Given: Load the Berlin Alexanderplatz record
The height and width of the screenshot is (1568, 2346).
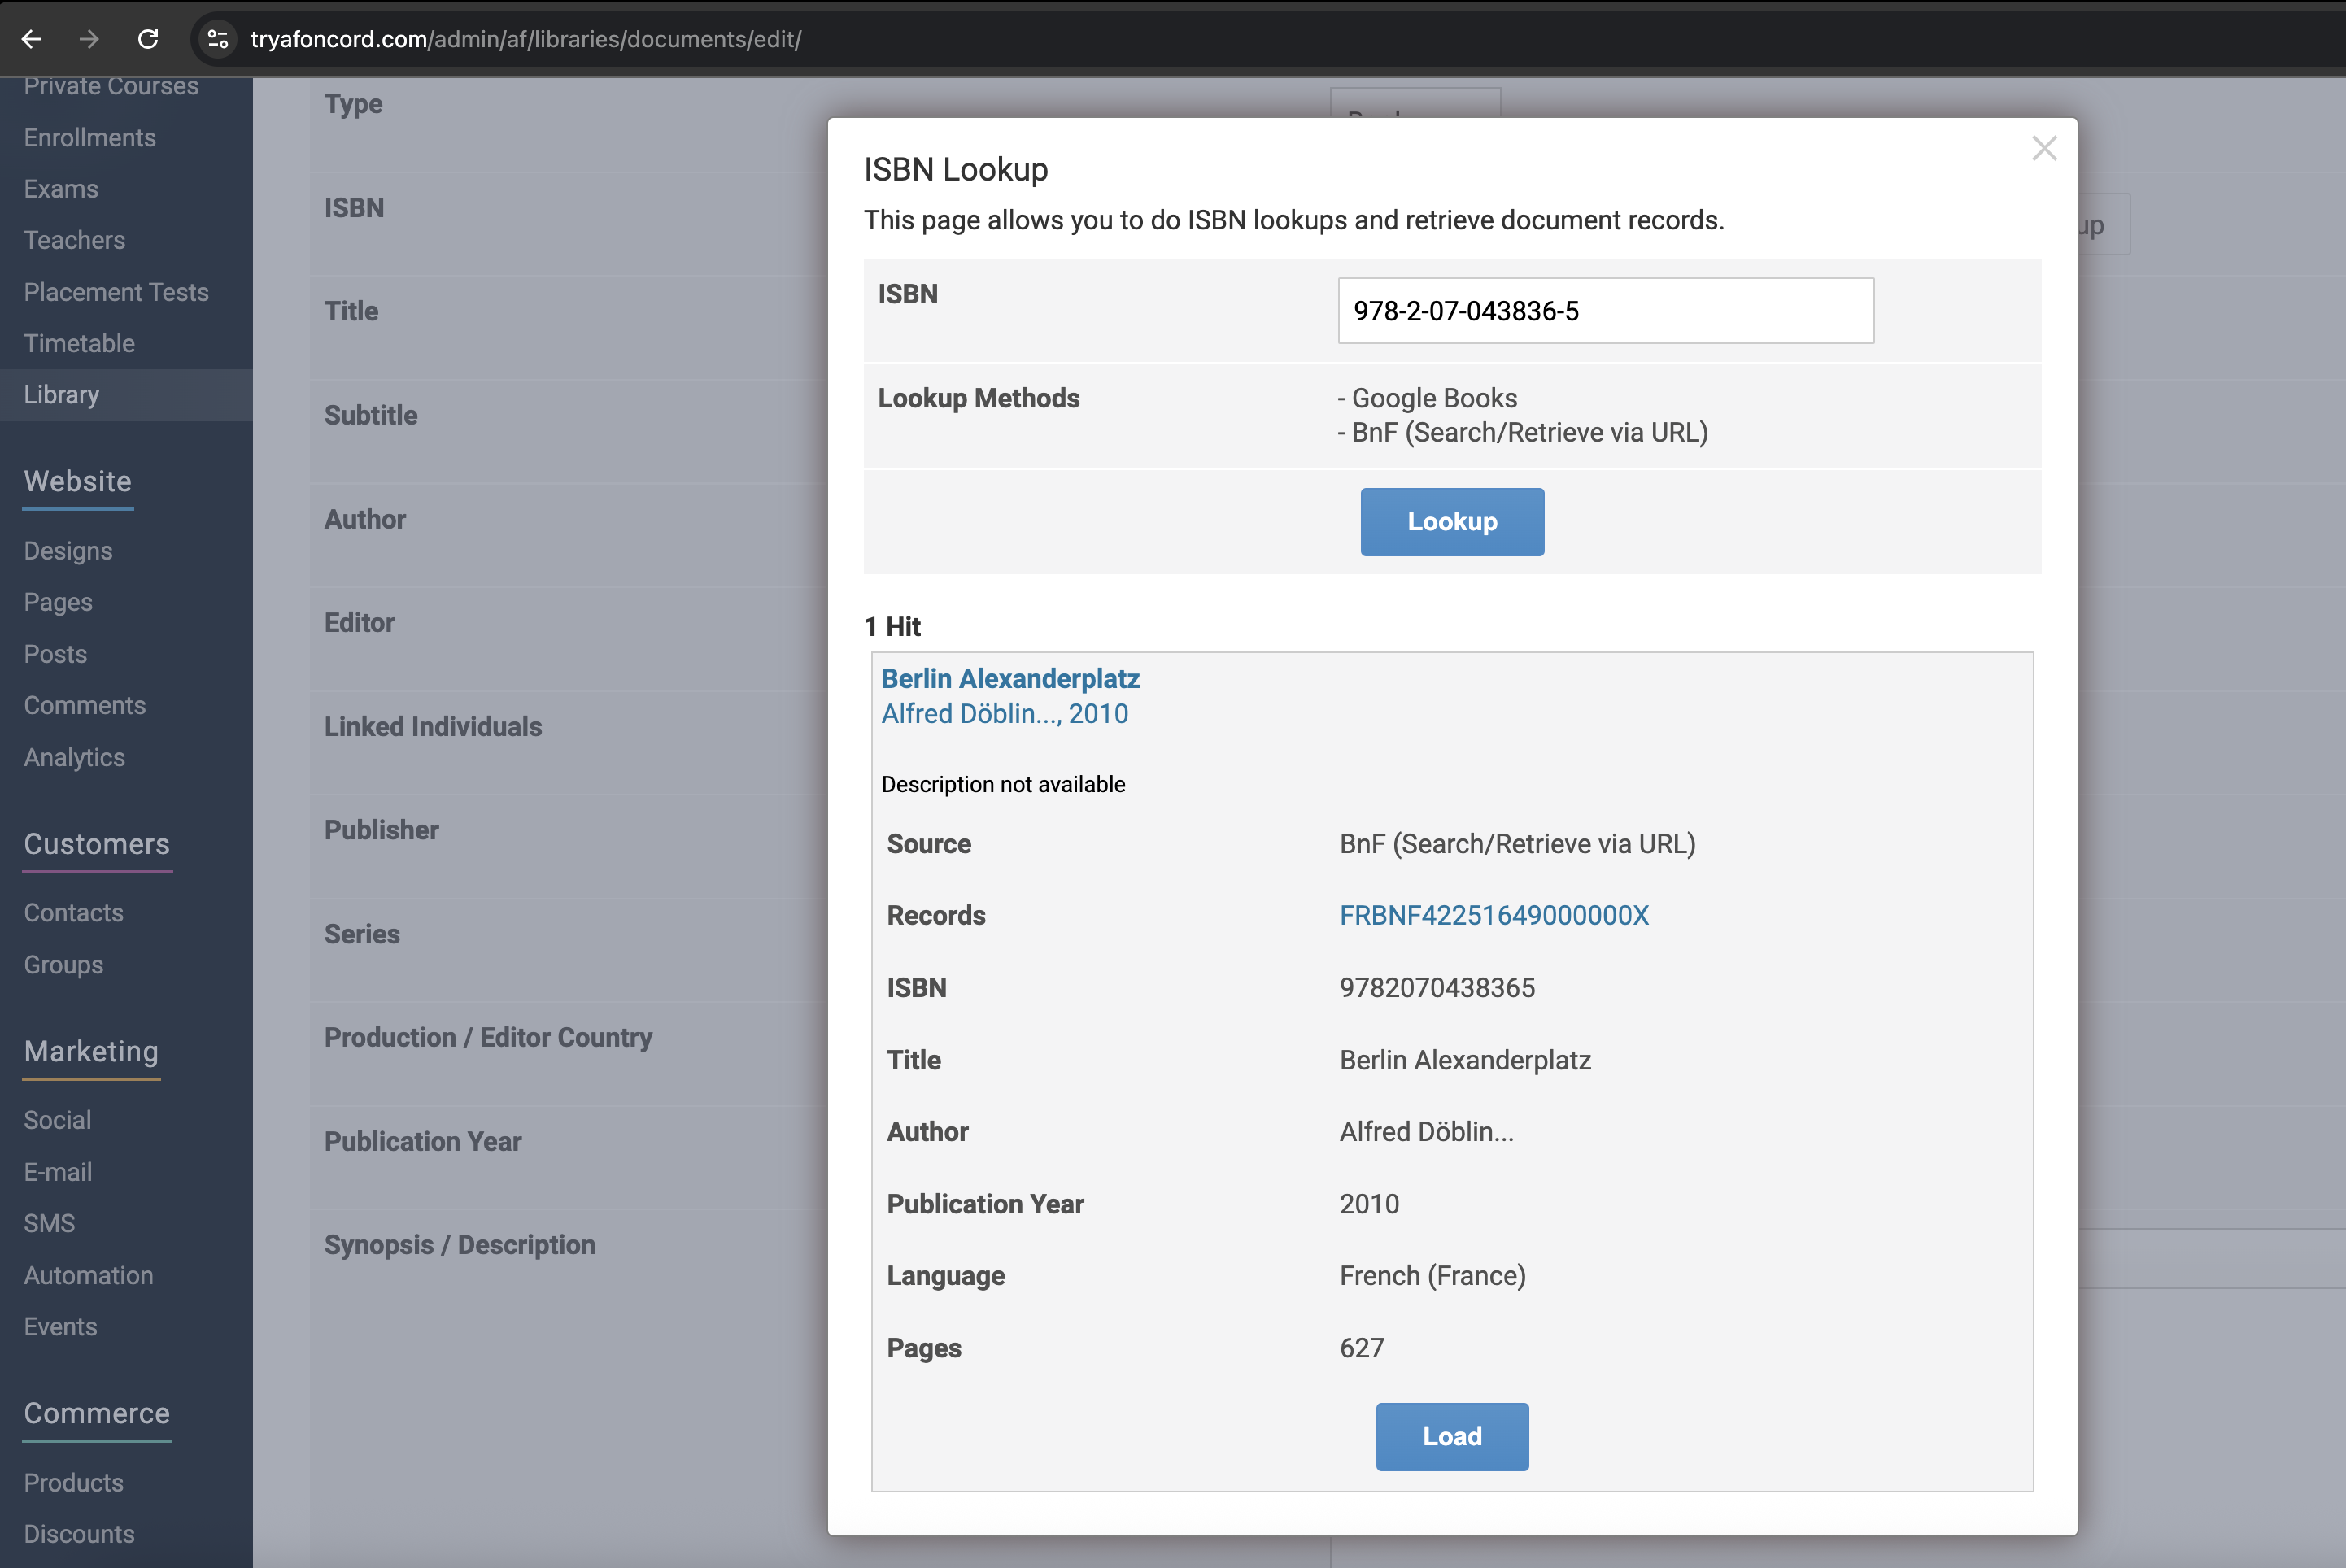Looking at the screenshot, I should click(x=1451, y=1436).
